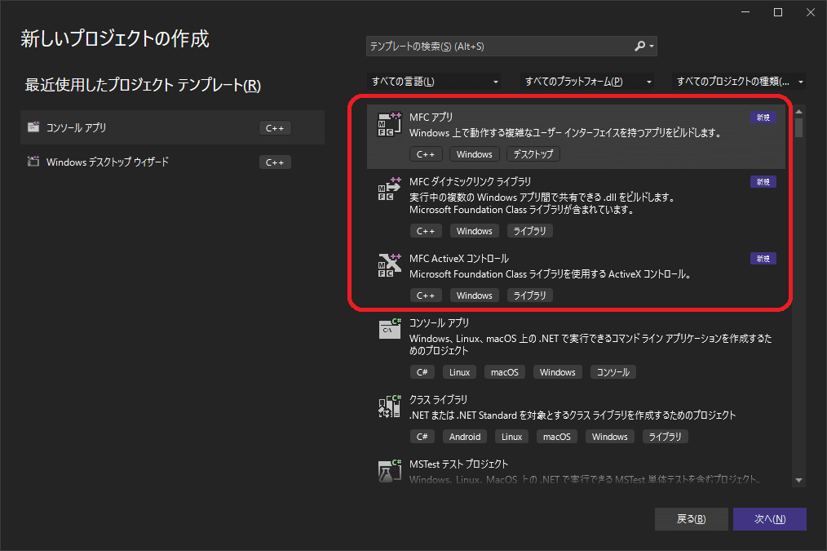Click the recent コンソール アプリ icon

tap(33, 127)
